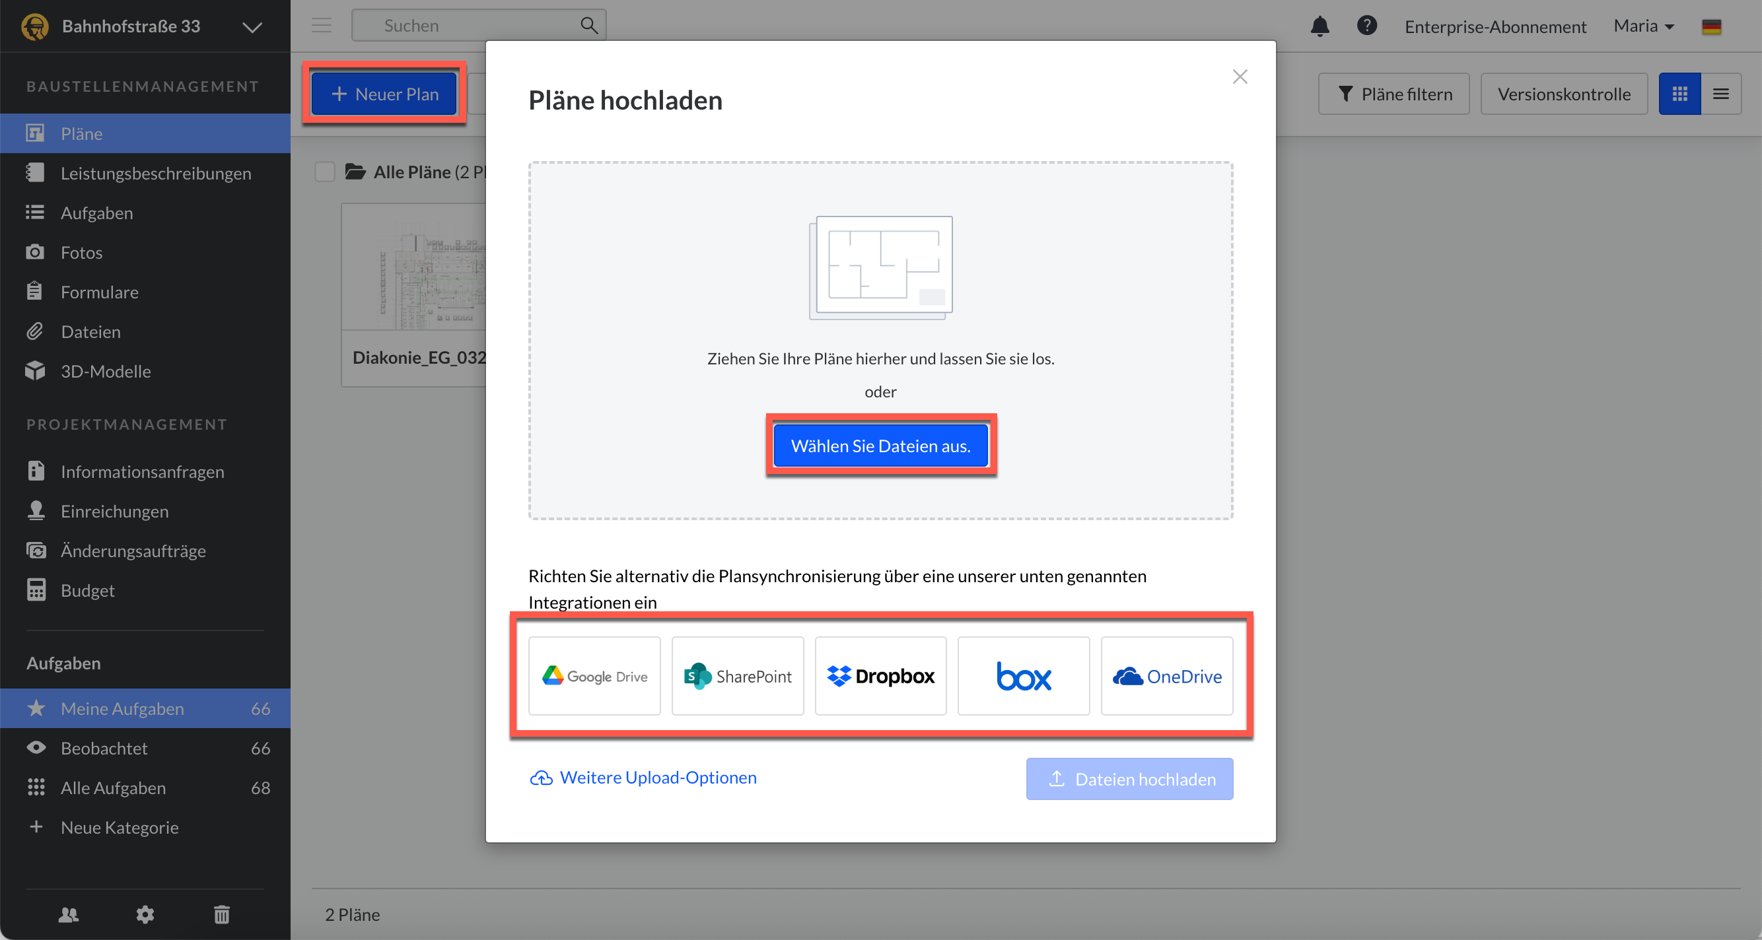Click the notifications bell icon
Viewport: 1762px width, 940px height.
coord(1320,26)
